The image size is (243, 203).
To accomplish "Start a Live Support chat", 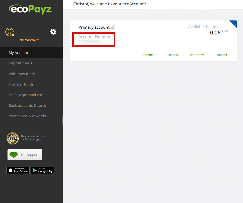I will coord(25,155).
